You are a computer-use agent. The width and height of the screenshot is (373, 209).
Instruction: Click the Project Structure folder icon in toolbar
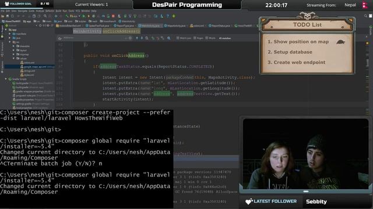(x=156, y=16)
